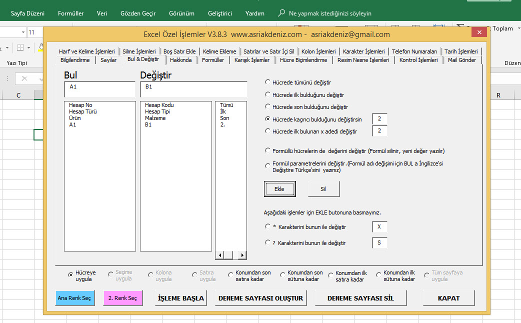This screenshot has width=521, height=323.
Task: Click the X replacement field for asterisk
Action: point(379,226)
